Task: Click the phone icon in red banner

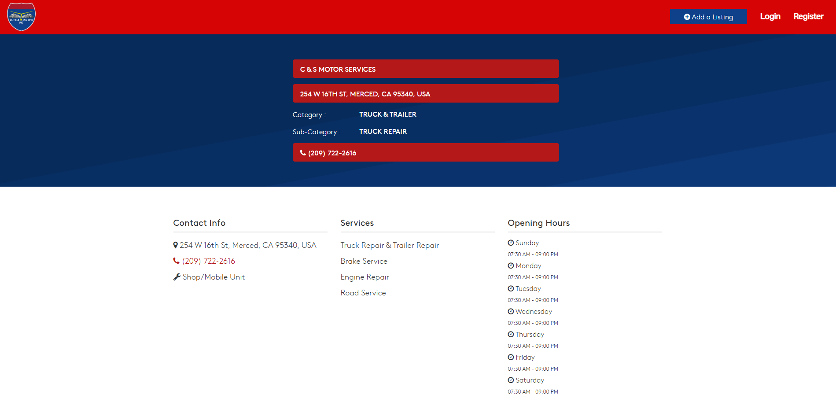Action: click(303, 153)
